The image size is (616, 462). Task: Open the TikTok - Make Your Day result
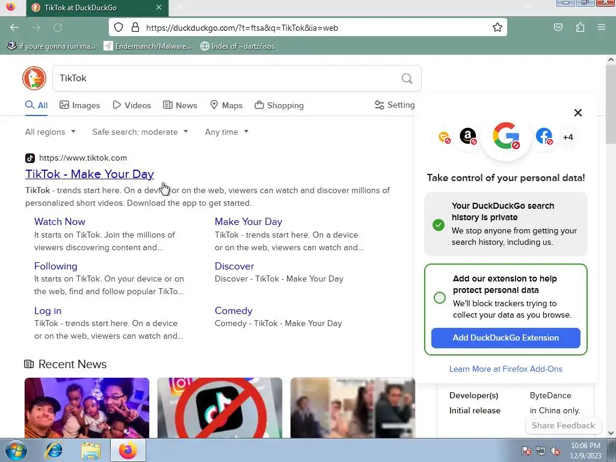[x=90, y=174]
